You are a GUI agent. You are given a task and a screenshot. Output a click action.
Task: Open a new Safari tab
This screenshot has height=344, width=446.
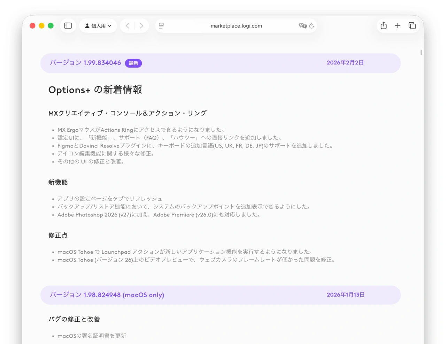[398, 25]
